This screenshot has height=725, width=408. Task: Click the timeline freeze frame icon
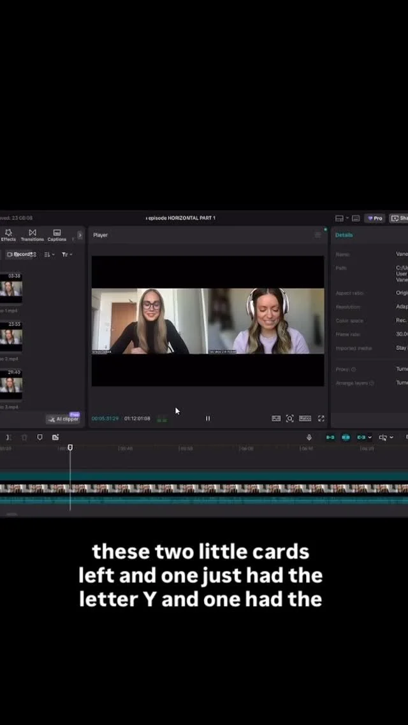point(55,438)
